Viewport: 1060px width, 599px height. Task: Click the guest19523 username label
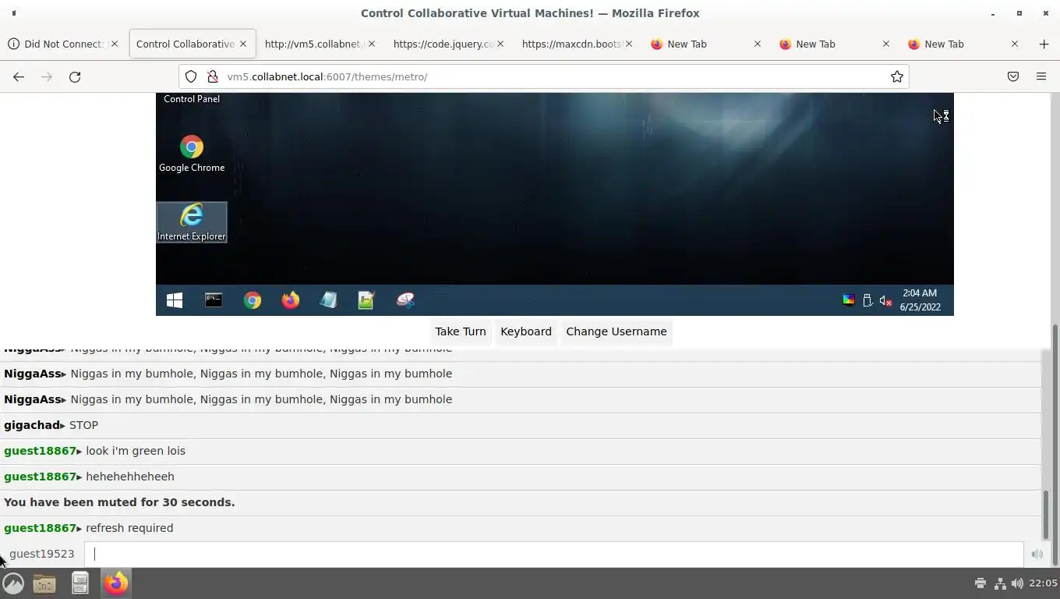click(x=41, y=554)
